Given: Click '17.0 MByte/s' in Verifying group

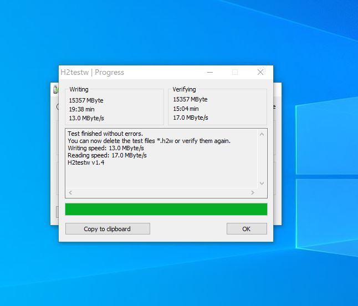Looking at the screenshot, I should (x=191, y=118).
